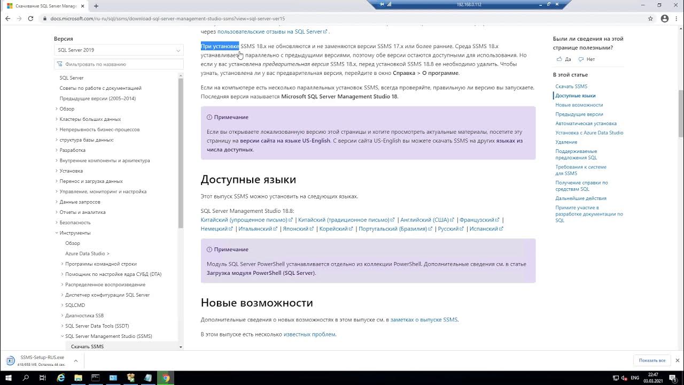Open the Chrome three-dot menu
Viewport: 684px width, 385px height.
pos(677,18)
